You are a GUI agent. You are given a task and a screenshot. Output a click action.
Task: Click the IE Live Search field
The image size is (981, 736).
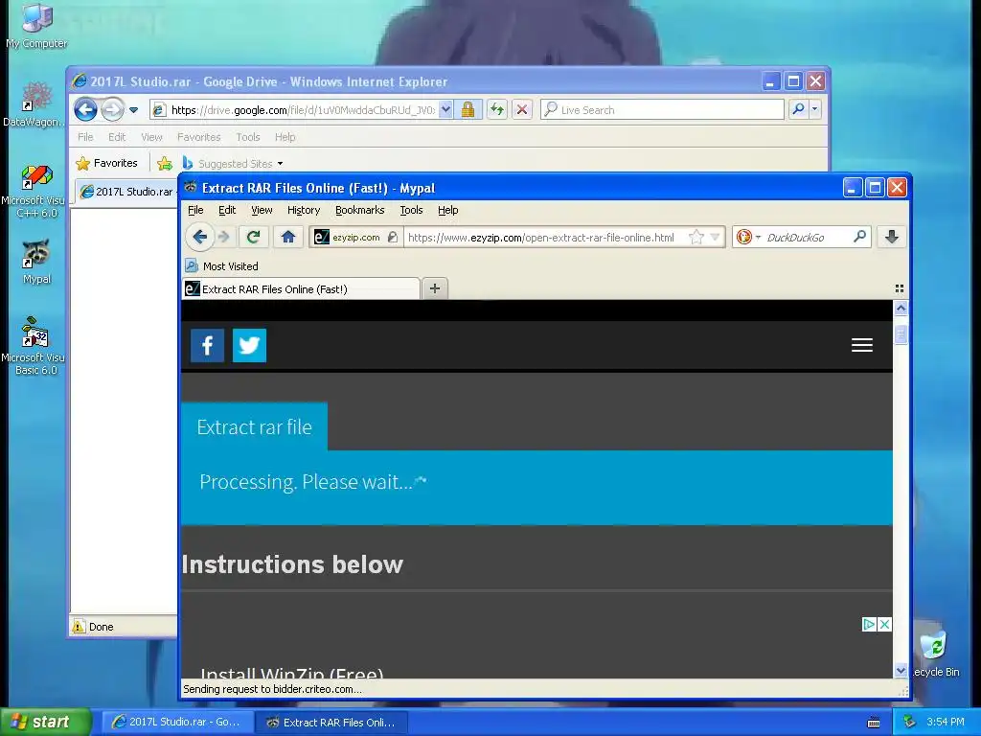pyautogui.click(x=662, y=110)
